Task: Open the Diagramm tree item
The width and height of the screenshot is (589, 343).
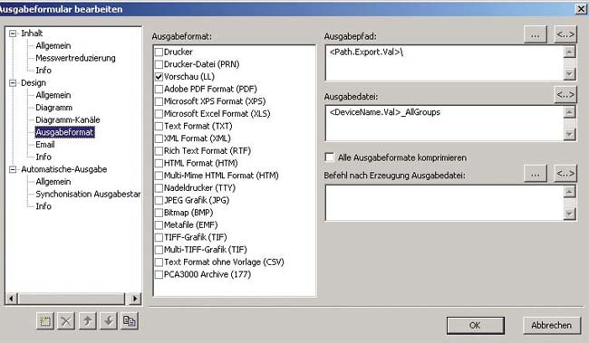Action: [53, 108]
